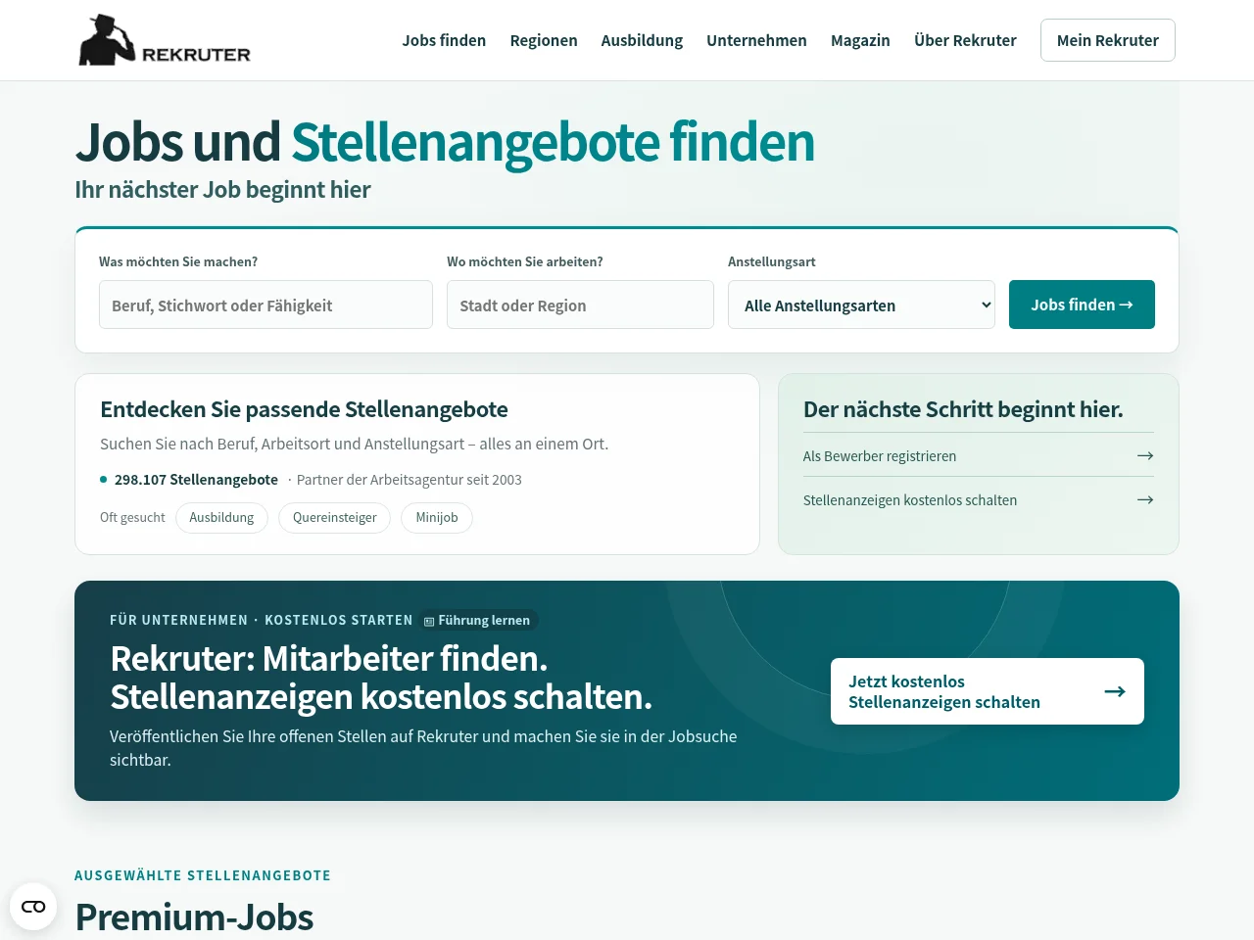Click Jetzt kostenlos Stellenanzeigen schalten button
The image size is (1254, 940).
[x=988, y=691]
